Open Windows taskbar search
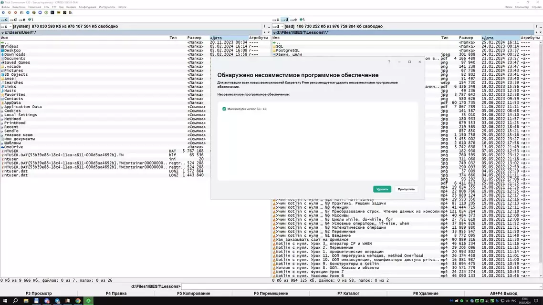Viewport: 543px width, 305px height. pyautogui.click(x=15, y=301)
